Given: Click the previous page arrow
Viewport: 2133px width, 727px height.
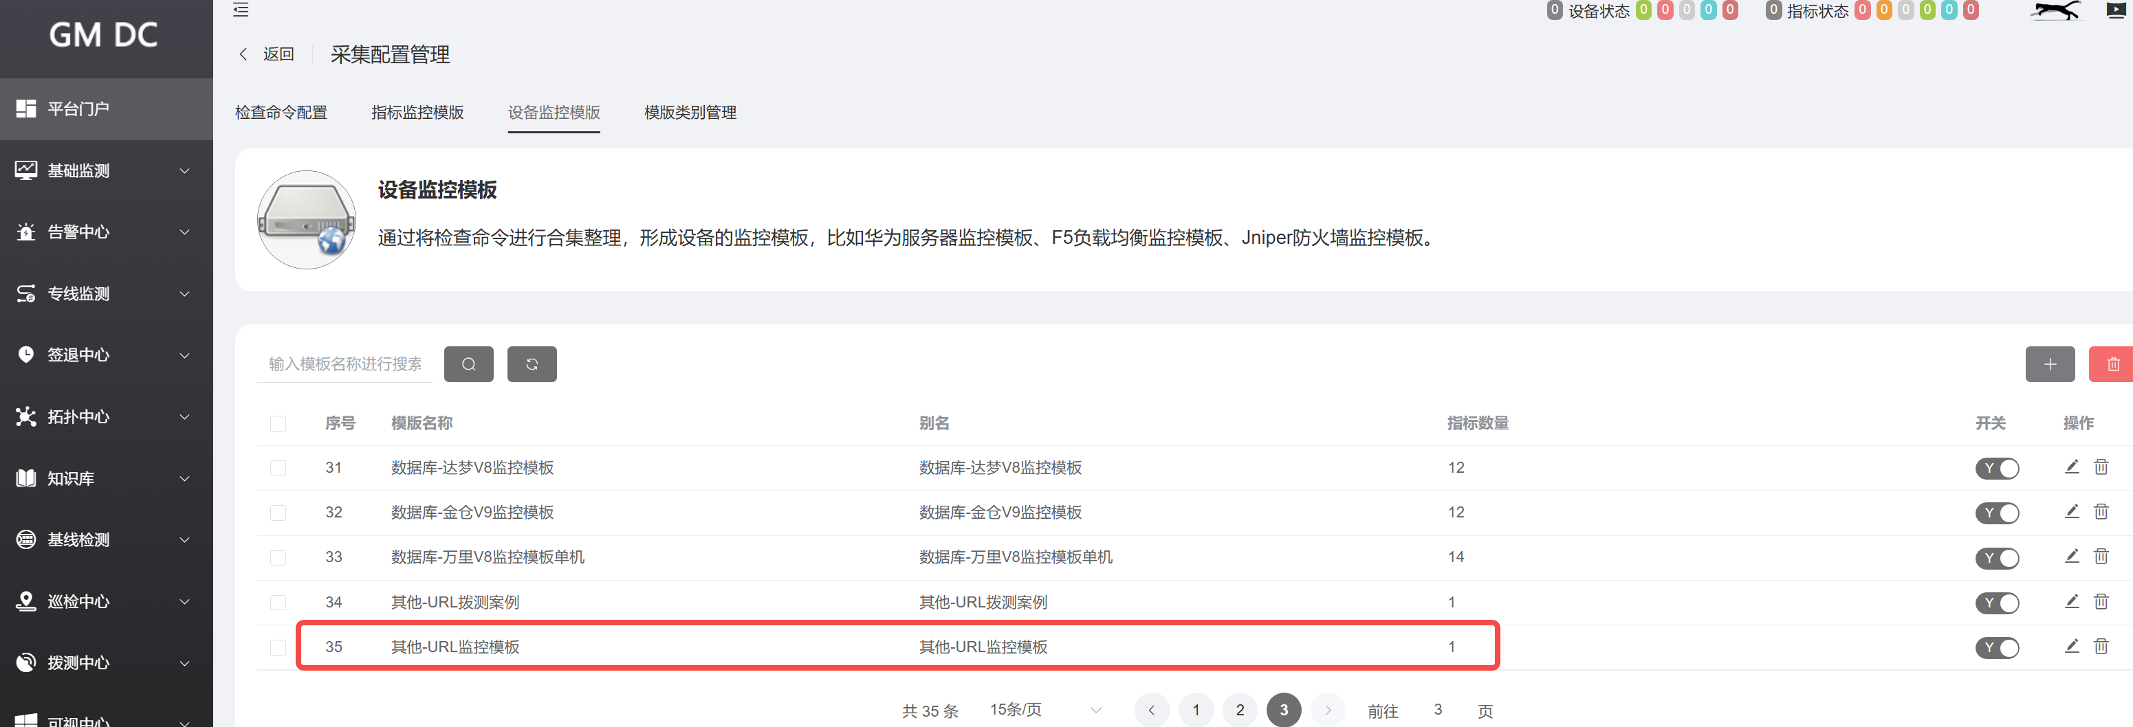Looking at the screenshot, I should pos(1152,710).
